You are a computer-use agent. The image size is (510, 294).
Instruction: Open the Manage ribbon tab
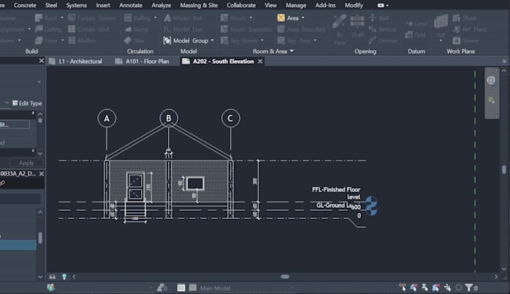point(295,5)
